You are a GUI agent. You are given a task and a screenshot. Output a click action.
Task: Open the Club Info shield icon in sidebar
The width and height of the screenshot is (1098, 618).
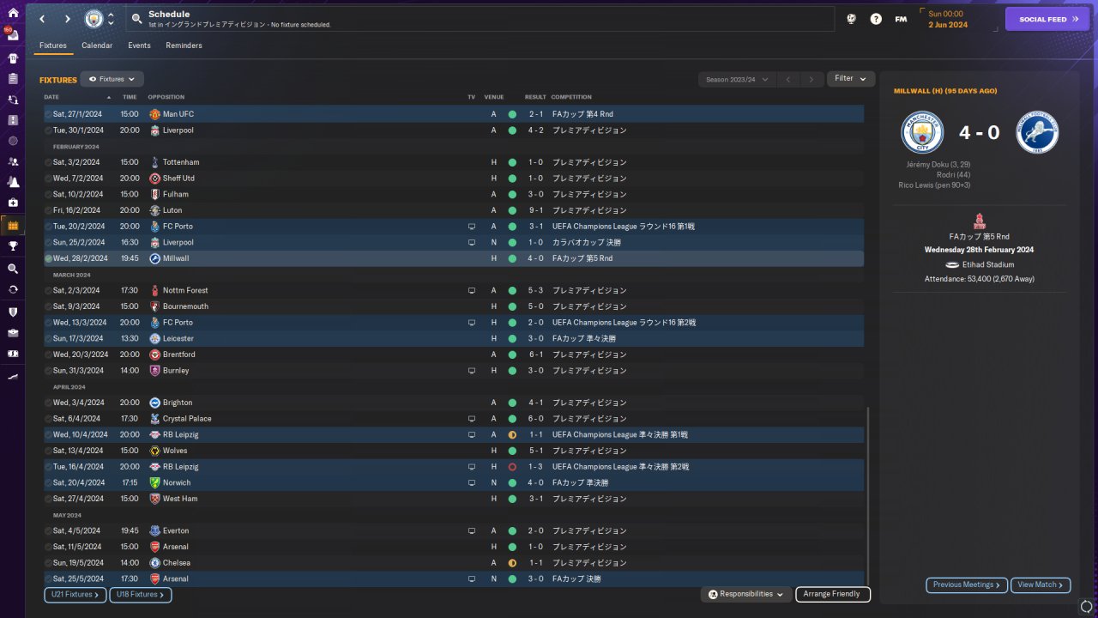click(12, 312)
